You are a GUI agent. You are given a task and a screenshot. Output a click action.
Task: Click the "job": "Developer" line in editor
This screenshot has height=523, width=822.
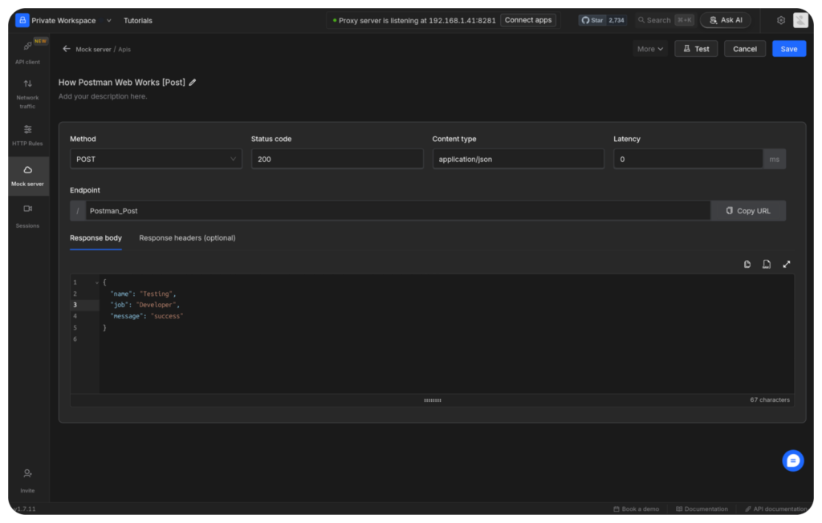(x=144, y=305)
